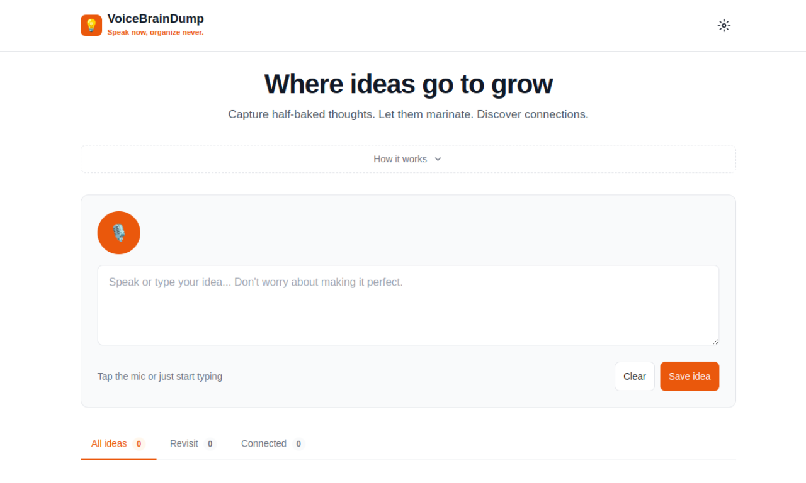Tap the orange microphone button
This screenshot has width=806, height=483.
[119, 233]
